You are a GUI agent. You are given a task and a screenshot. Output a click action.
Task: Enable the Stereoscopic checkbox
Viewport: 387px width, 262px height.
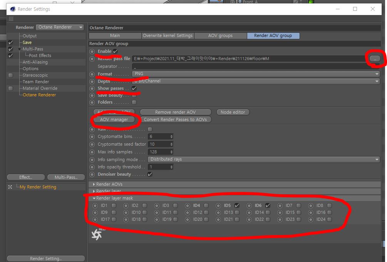(10, 75)
